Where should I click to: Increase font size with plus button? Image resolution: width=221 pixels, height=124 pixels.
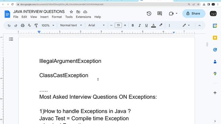coord(125,25)
